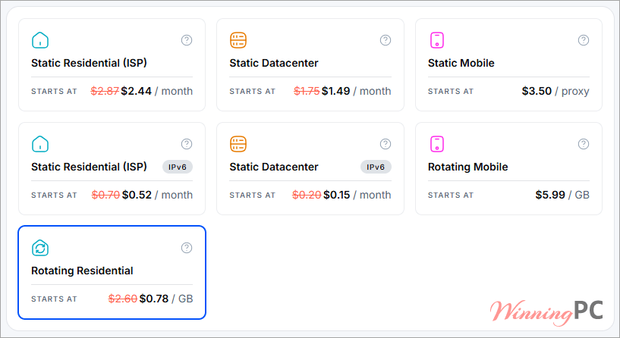
Task: Select the Static Datacenter title priced $0.15
Action: pos(274,167)
